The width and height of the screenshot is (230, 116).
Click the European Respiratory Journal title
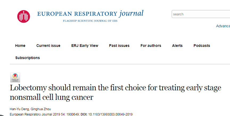[90, 14]
